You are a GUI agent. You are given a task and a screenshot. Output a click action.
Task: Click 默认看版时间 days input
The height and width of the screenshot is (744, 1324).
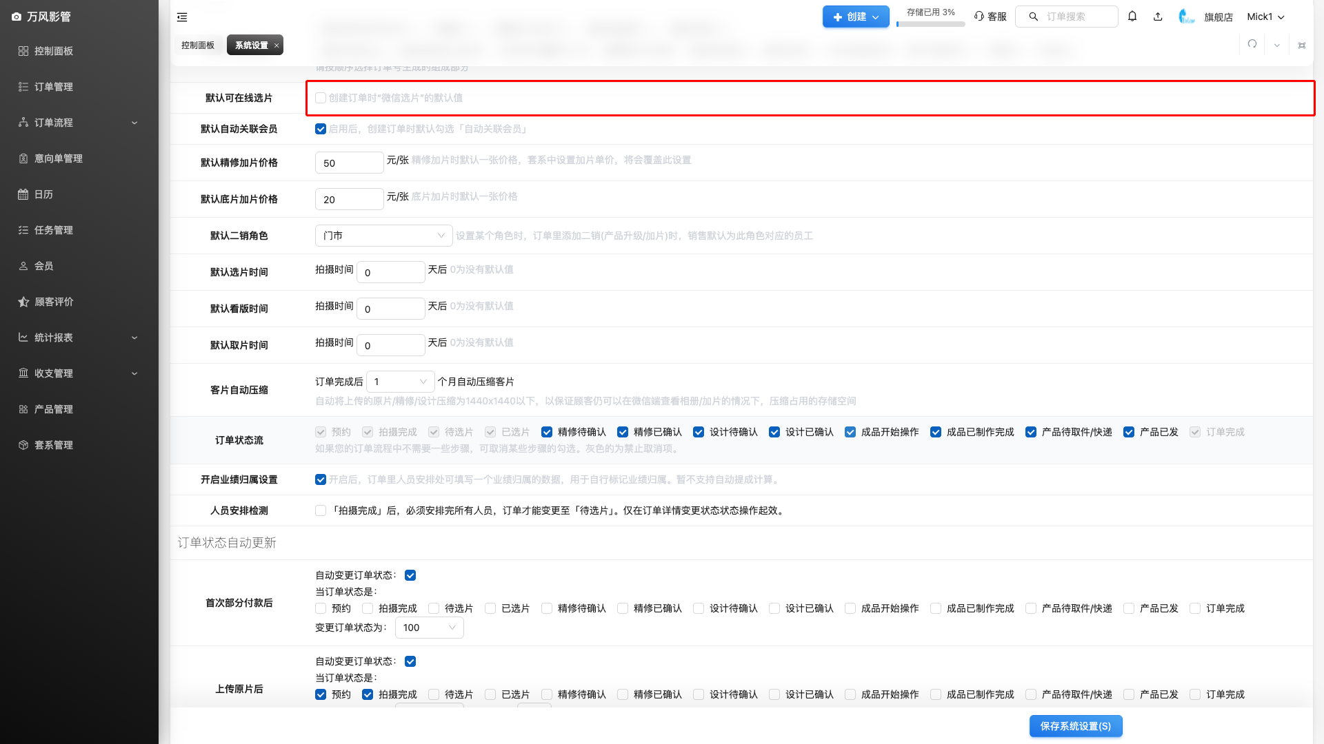click(x=391, y=309)
